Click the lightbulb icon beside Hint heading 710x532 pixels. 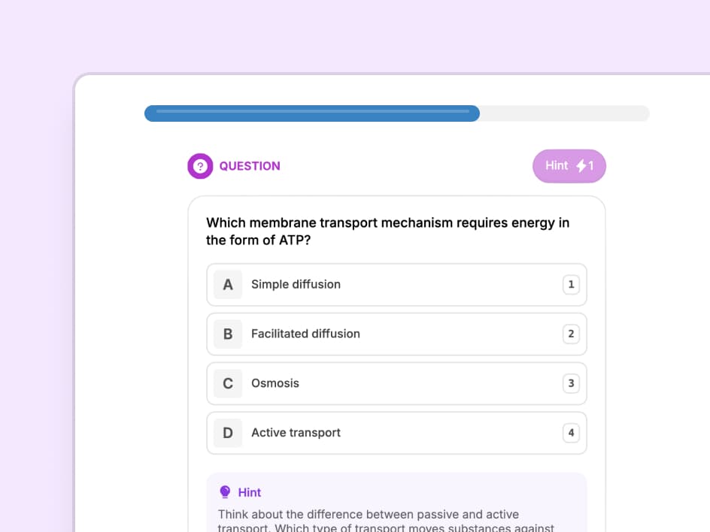point(224,492)
